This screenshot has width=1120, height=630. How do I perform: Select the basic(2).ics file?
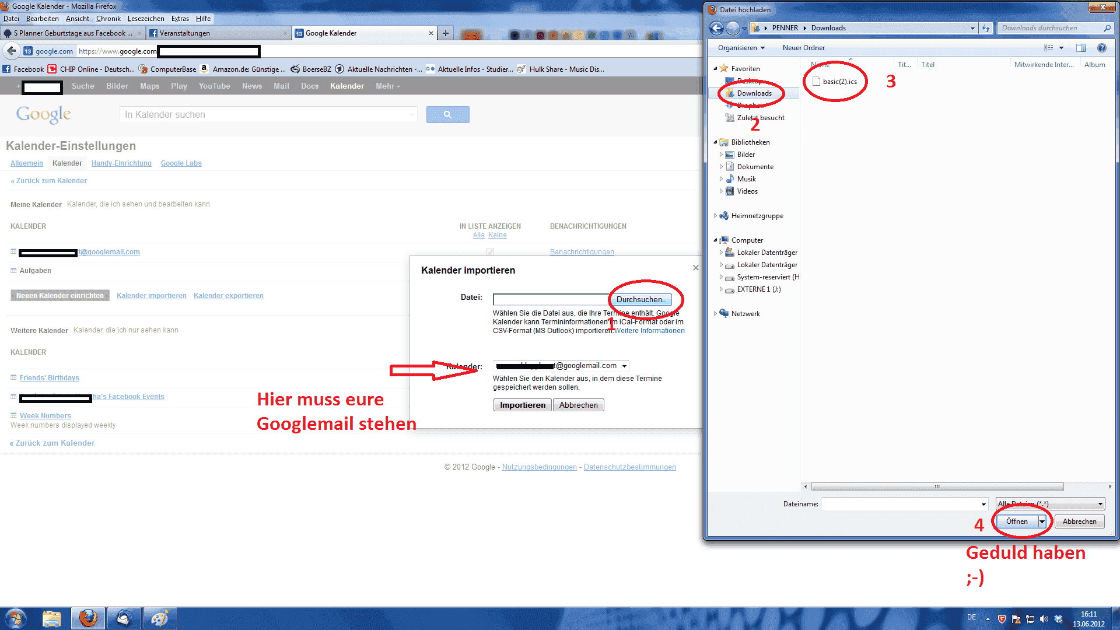835,82
